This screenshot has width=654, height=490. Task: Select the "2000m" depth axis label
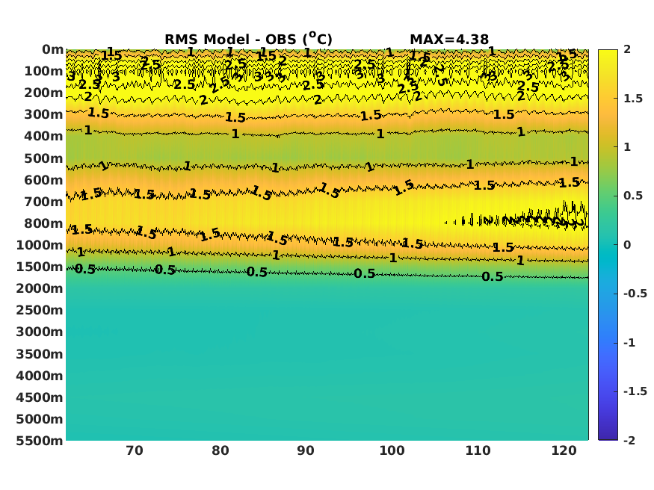pos(40,289)
